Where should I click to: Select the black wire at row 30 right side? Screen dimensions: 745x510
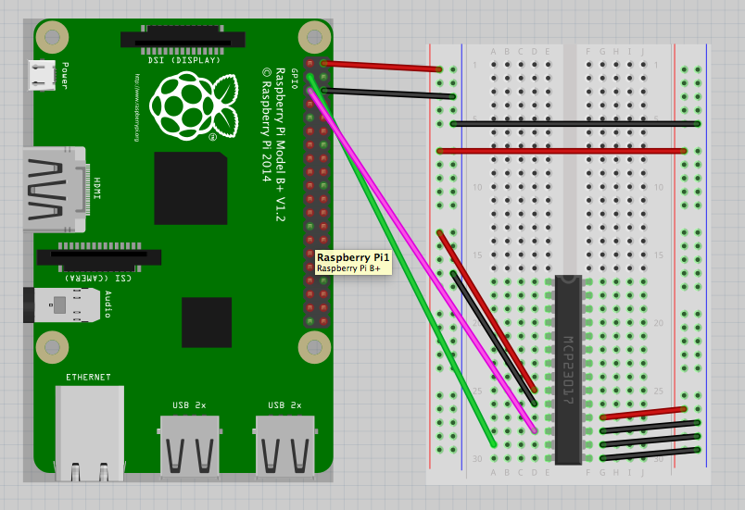coord(650,454)
